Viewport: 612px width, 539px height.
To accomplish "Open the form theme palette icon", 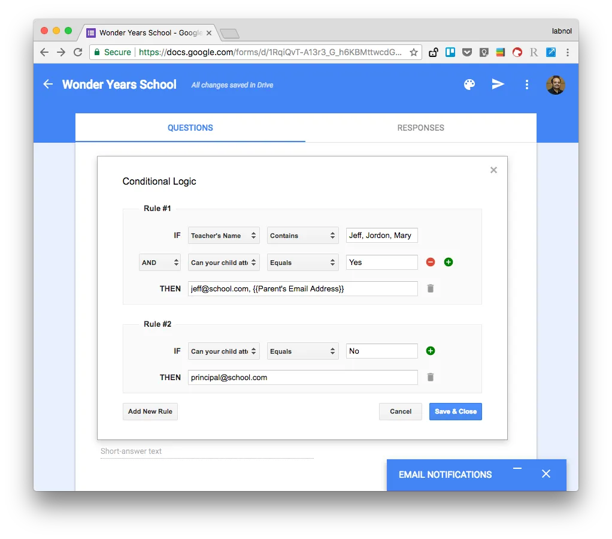I will pyautogui.click(x=469, y=84).
